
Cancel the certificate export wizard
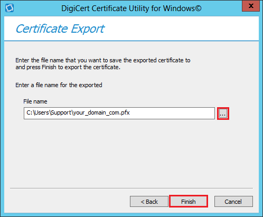(x=233, y=202)
